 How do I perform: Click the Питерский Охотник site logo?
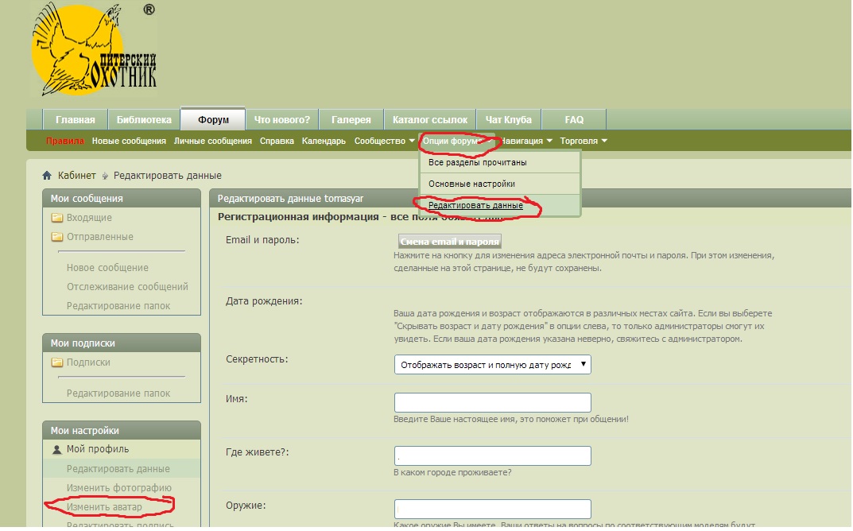coord(94,50)
